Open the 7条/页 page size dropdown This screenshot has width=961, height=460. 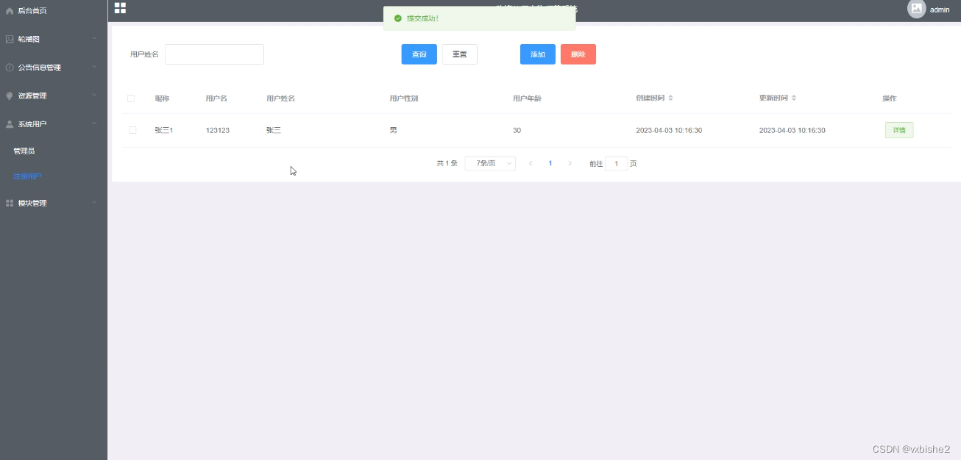tap(490, 164)
